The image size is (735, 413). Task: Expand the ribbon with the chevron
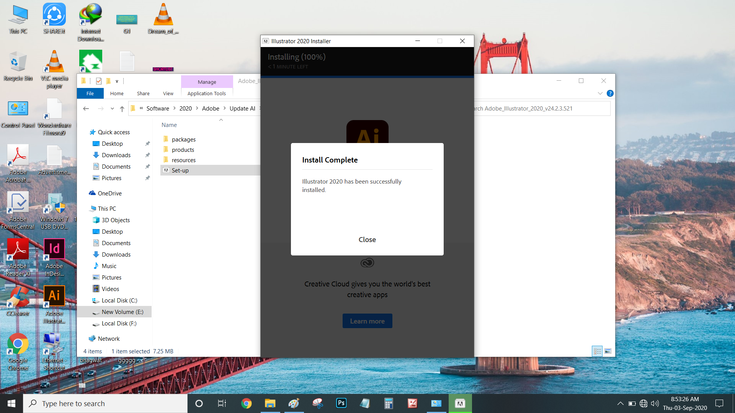tap(600, 93)
